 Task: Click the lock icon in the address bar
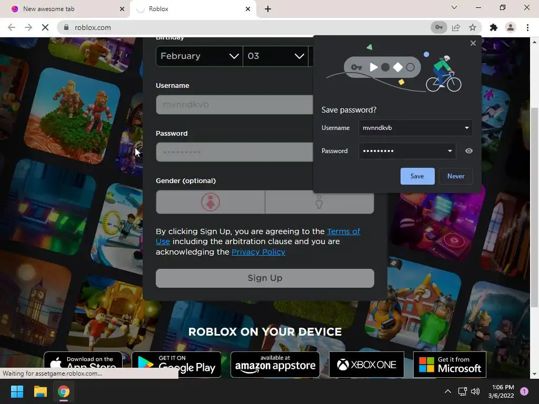point(66,27)
